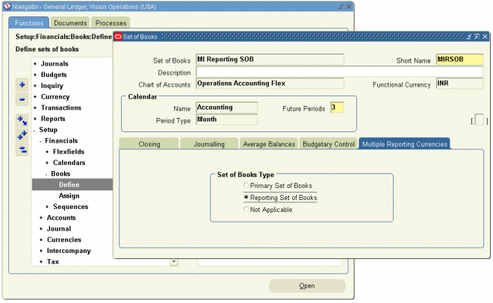This screenshot has height=303, width=493.
Task: Switch to the Processes tab
Action: tap(111, 23)
